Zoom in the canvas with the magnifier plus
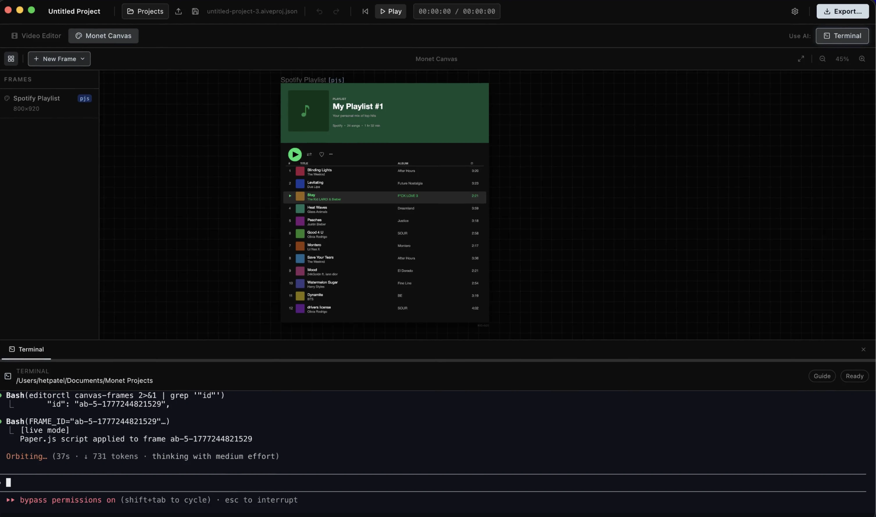 862,59
